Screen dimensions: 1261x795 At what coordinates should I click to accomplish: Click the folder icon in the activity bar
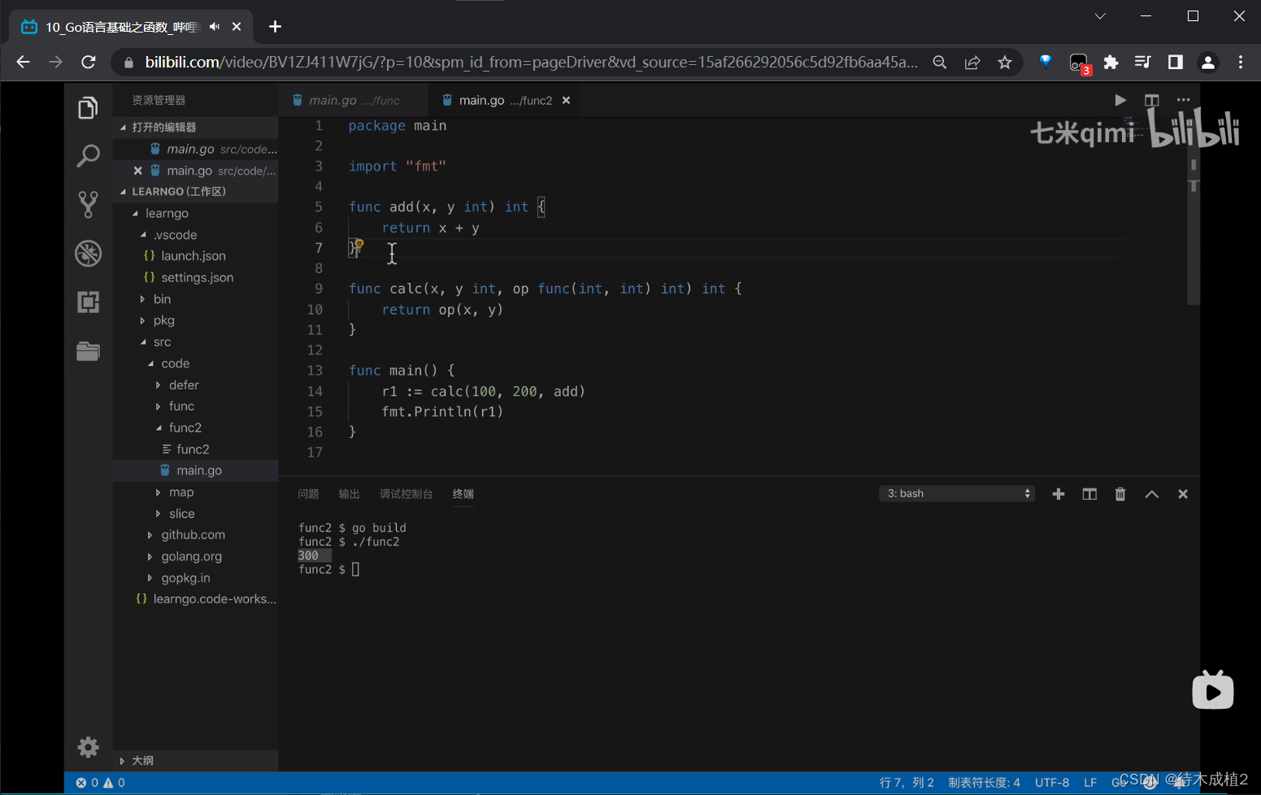click(88, 350)
